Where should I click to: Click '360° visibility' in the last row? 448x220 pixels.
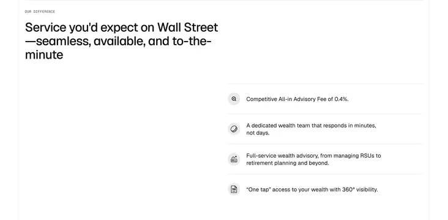(x=360, y=189)
